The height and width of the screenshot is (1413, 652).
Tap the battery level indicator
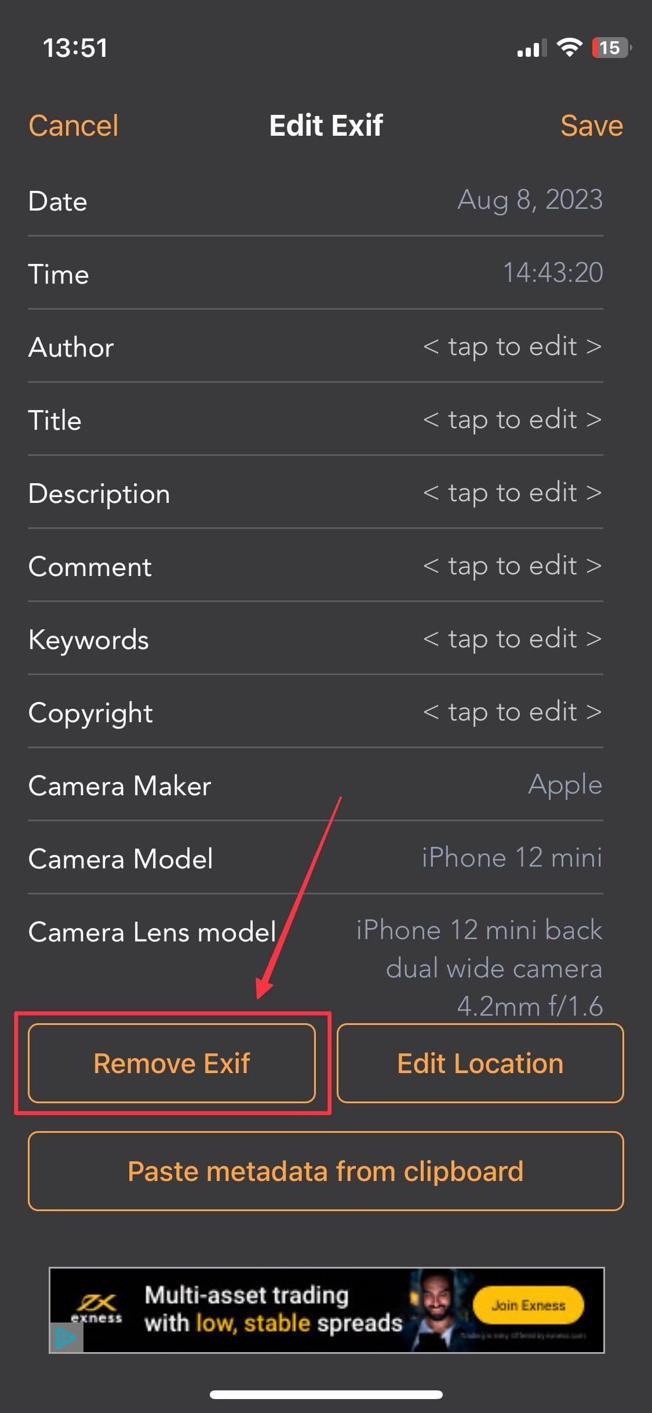point(610,48)
